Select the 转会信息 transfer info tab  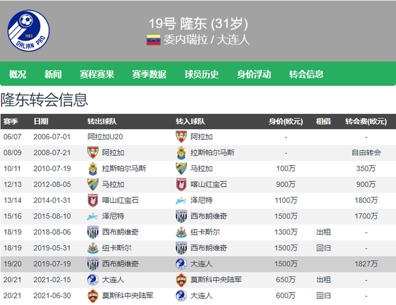[306, 74]
